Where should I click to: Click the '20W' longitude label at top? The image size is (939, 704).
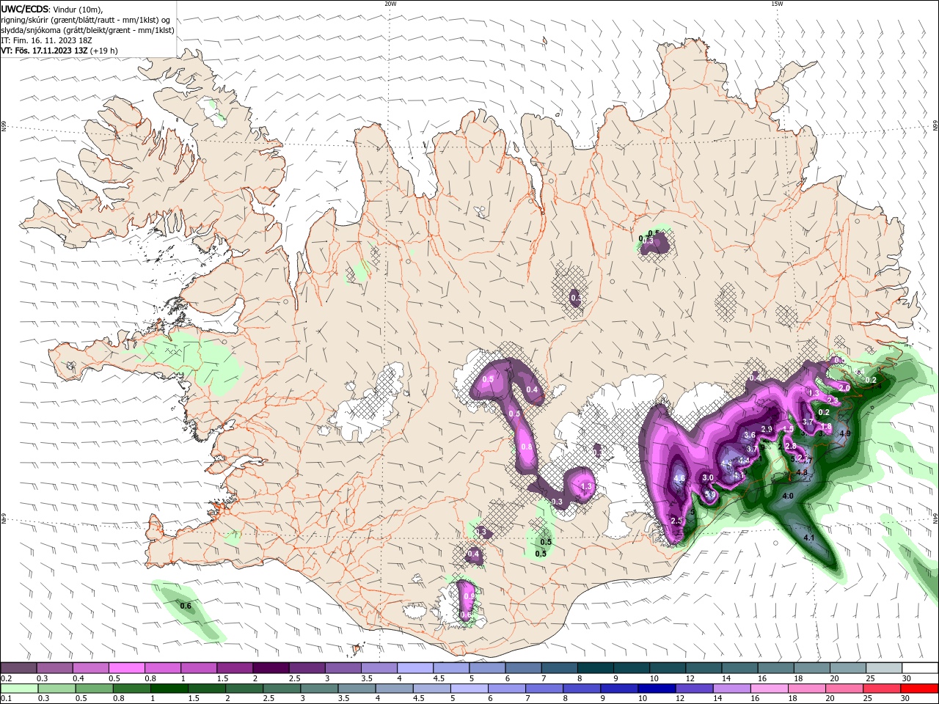pyautogui.click(x=390, y=3)
